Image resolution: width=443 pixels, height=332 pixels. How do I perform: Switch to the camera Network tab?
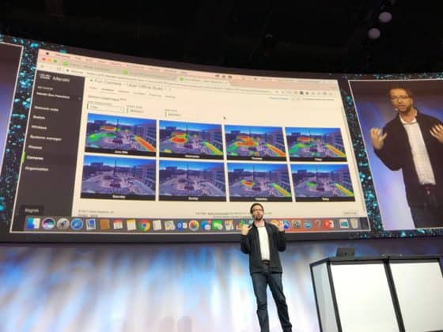pos(123,92)
